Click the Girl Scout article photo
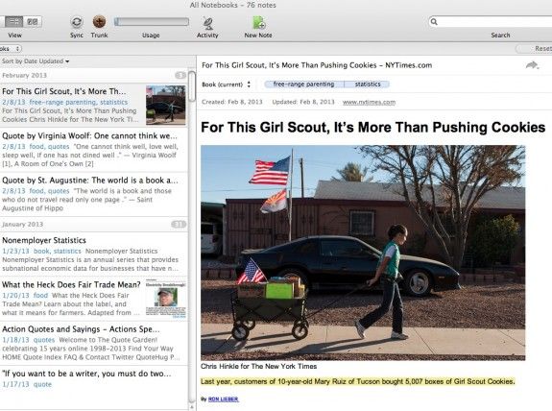552x411 pixels. point(363,253)
